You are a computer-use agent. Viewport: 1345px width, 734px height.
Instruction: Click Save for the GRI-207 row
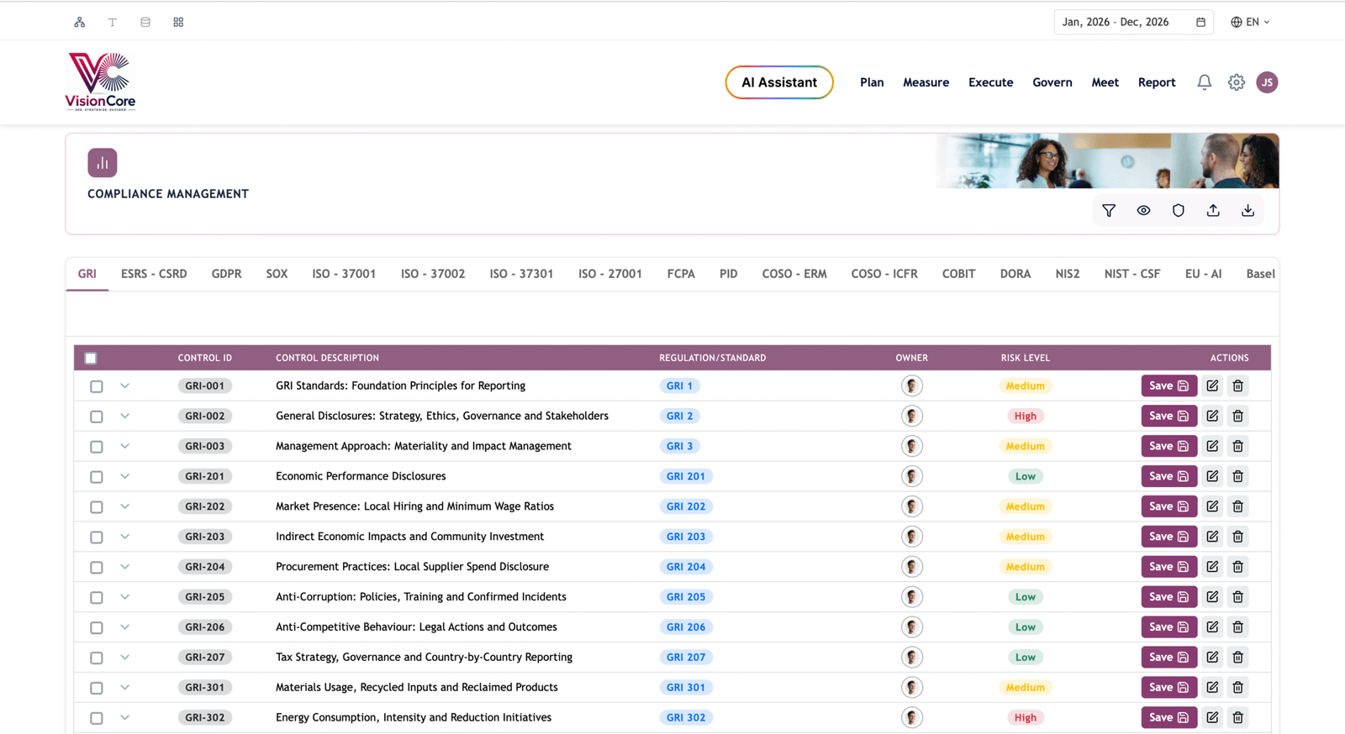(x=1168, y=658)
